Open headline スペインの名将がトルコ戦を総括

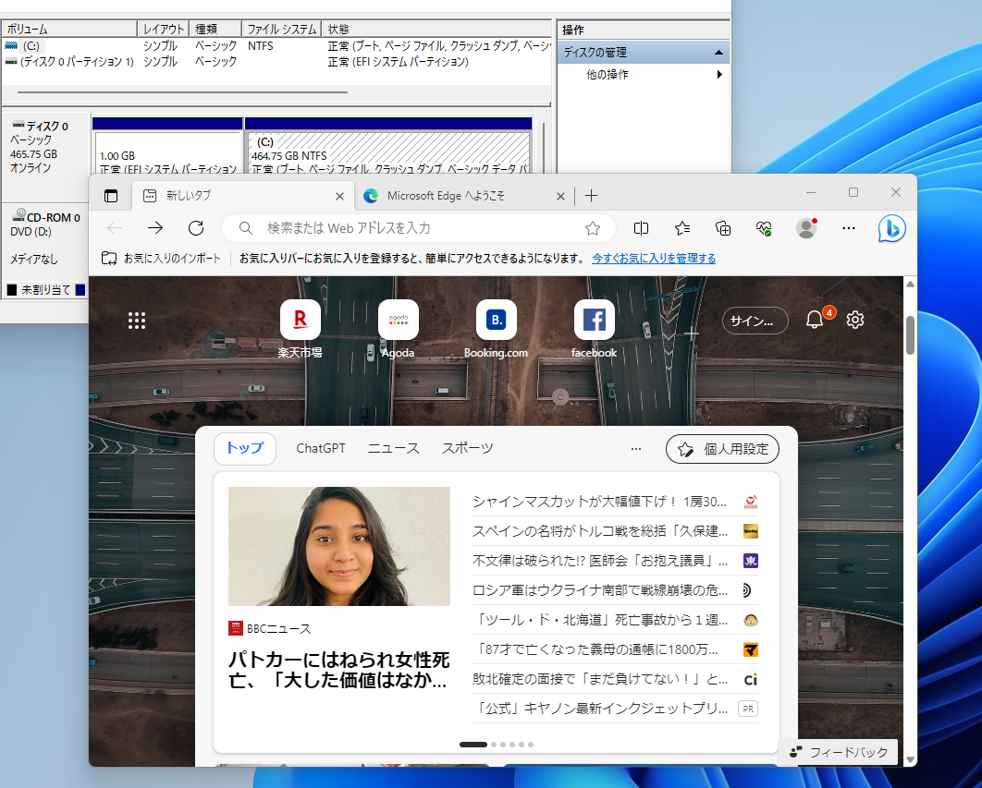(600, 531)
